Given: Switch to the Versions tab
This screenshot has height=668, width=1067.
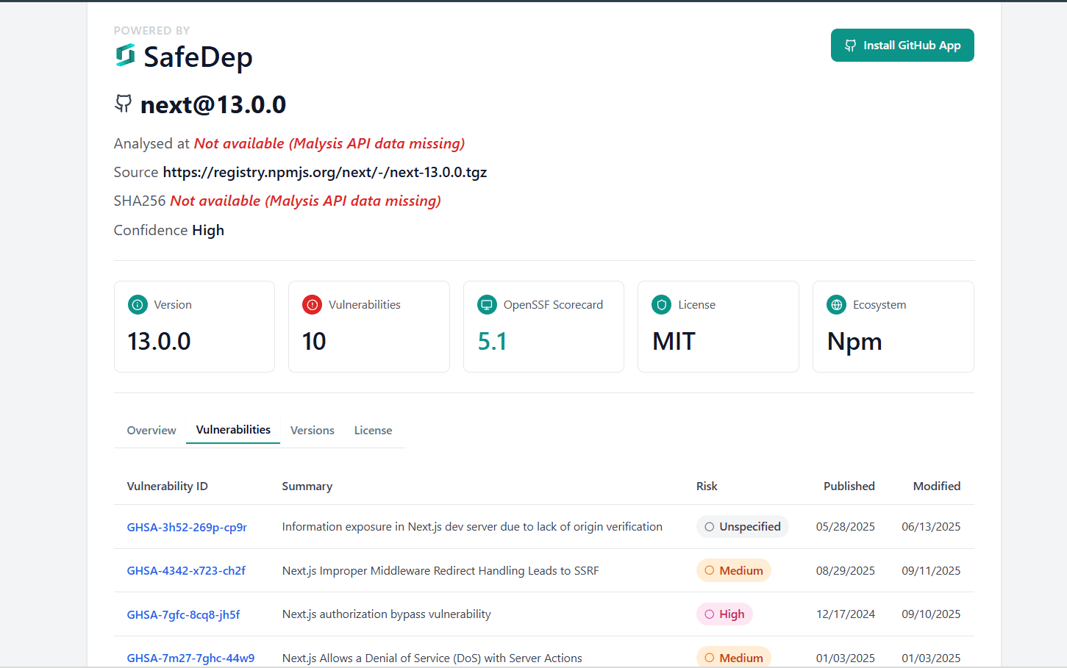Looking at the screenshot, I should (x=313, y=431).
